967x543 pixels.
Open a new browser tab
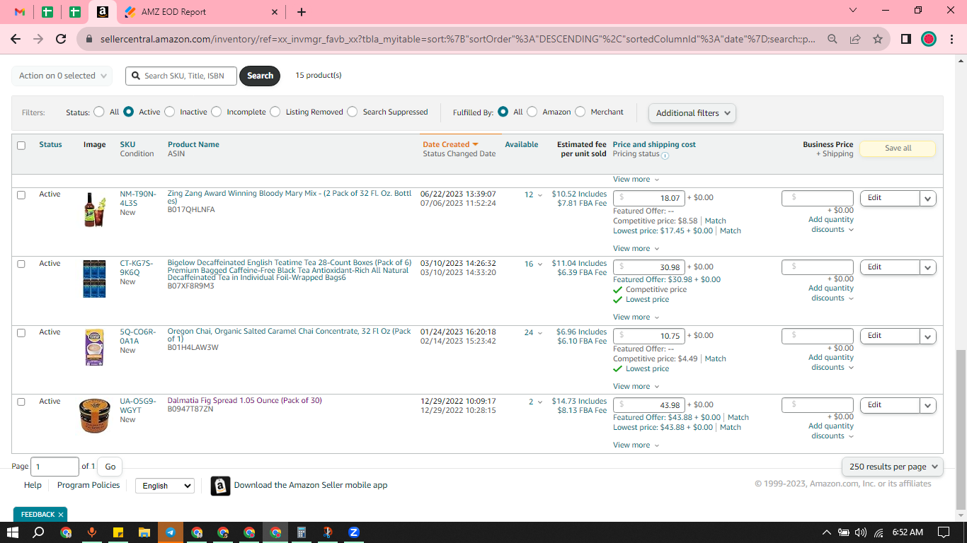[x=302, y=12]
